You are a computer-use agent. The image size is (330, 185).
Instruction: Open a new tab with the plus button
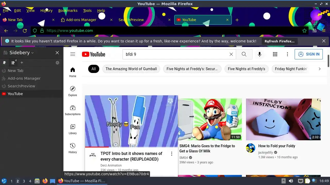237,20
